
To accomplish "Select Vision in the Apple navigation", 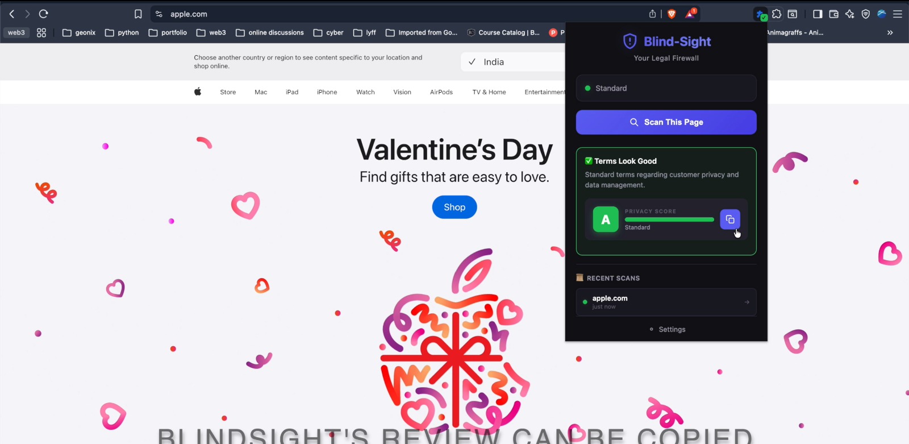I will click(x=402, y=92).
